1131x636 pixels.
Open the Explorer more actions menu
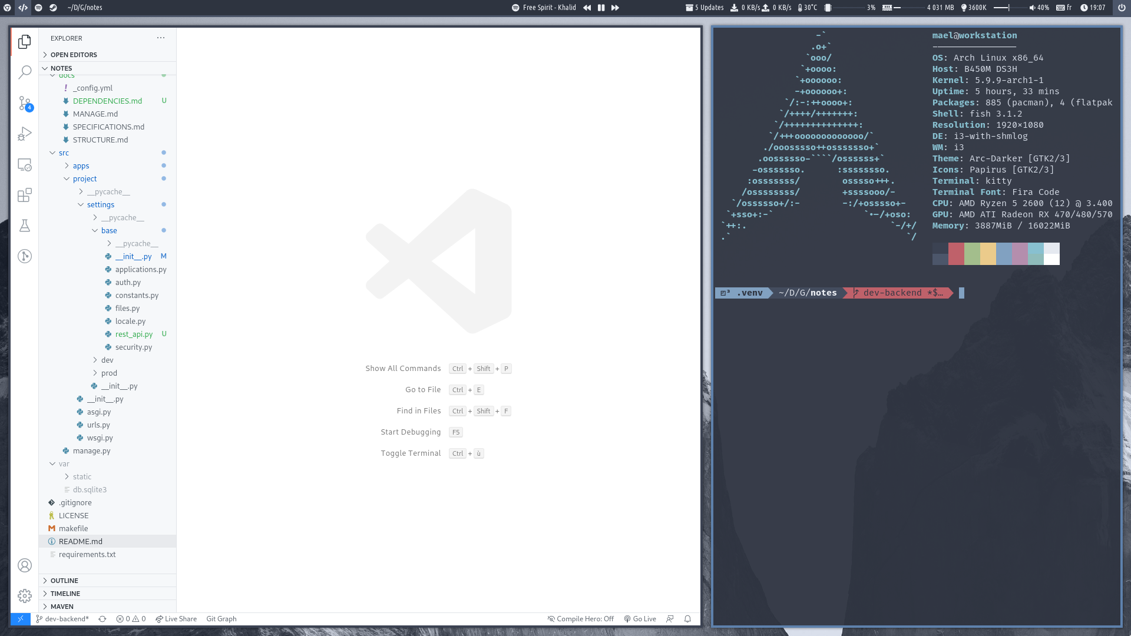[161, 38]
